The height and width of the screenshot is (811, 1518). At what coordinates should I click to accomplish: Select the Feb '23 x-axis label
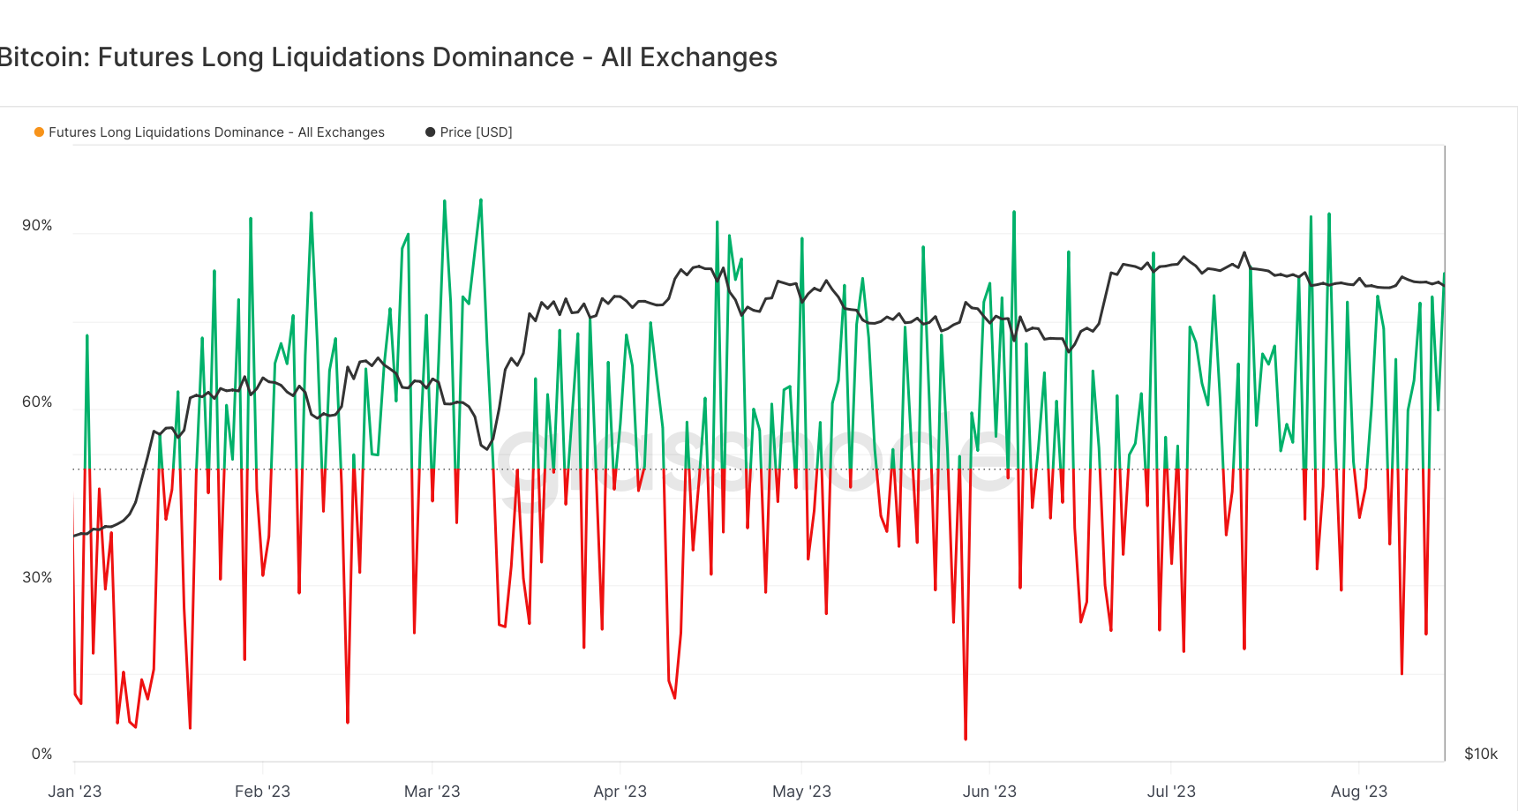tap(262, 792)
